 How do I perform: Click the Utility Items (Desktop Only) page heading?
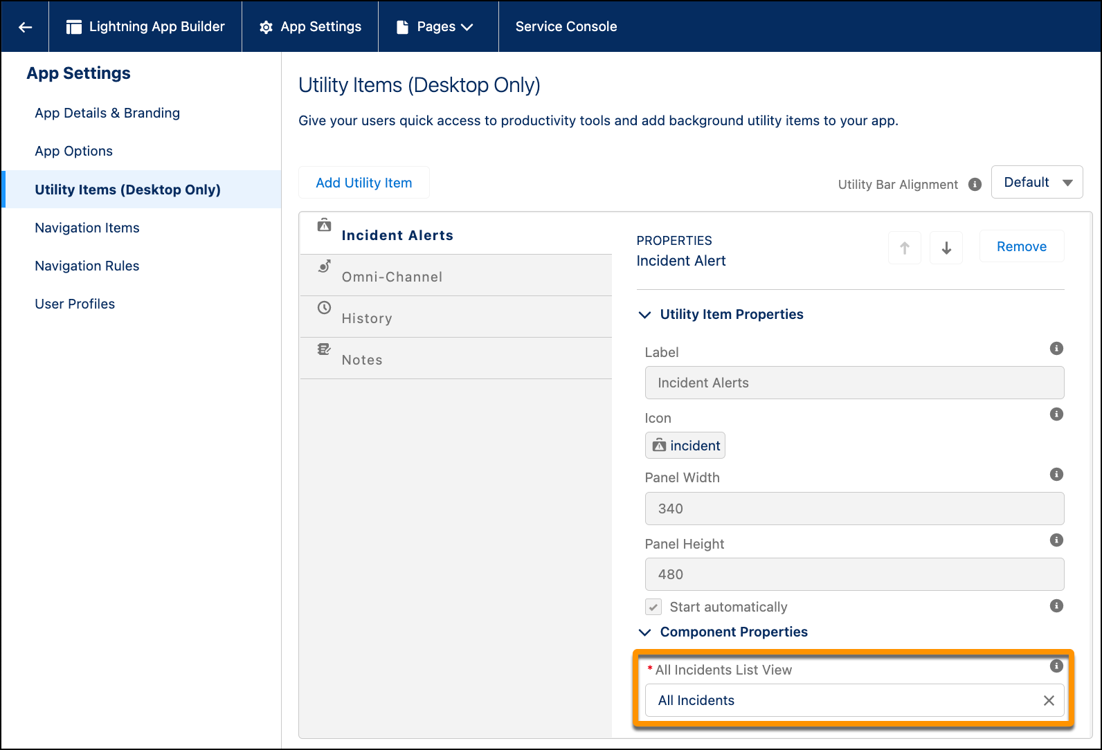(419, 85)
